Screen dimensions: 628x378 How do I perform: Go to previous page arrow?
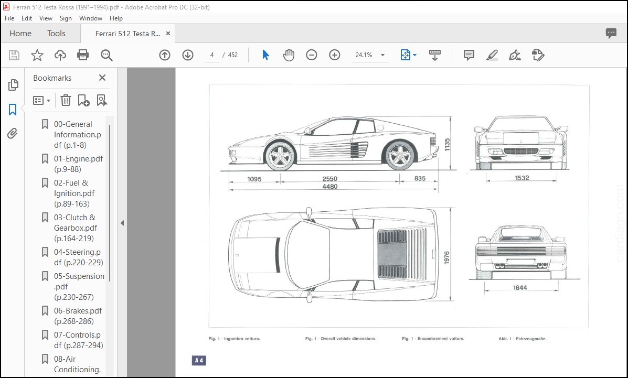point(165,55)
